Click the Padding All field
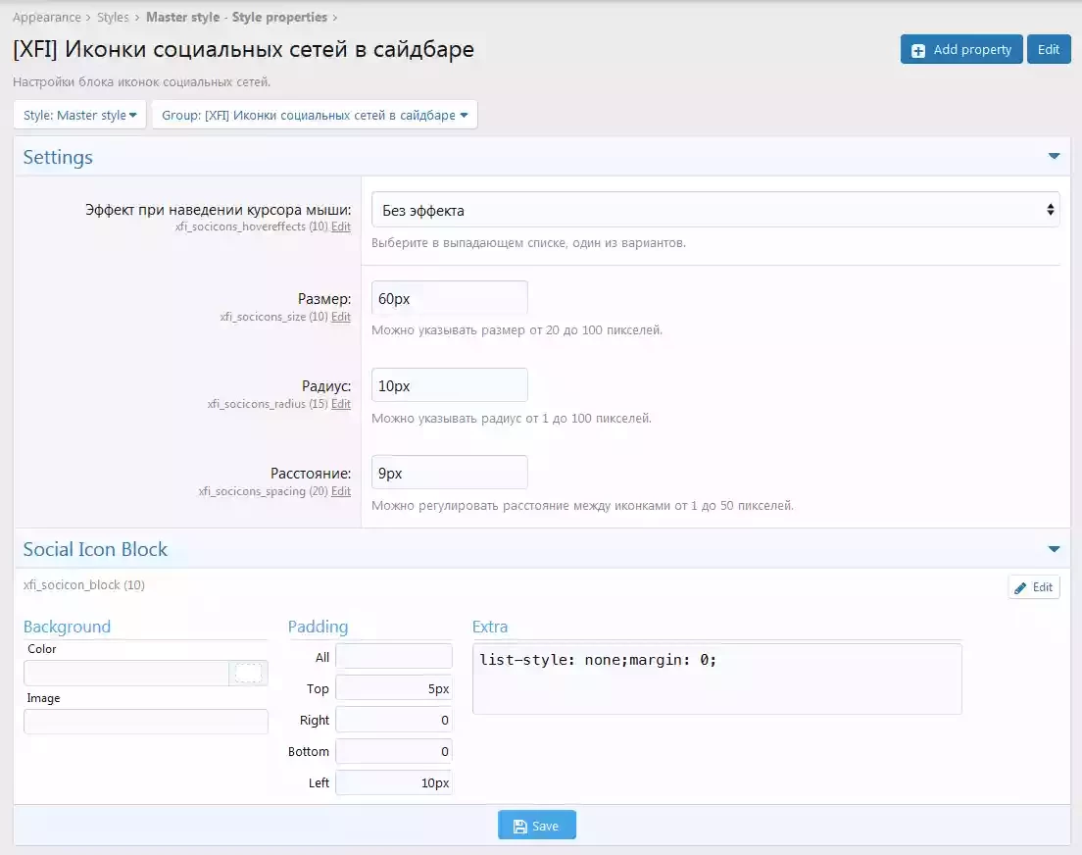Image resolution: width=1082 pixels, height=855 pixels. (394, 657)
